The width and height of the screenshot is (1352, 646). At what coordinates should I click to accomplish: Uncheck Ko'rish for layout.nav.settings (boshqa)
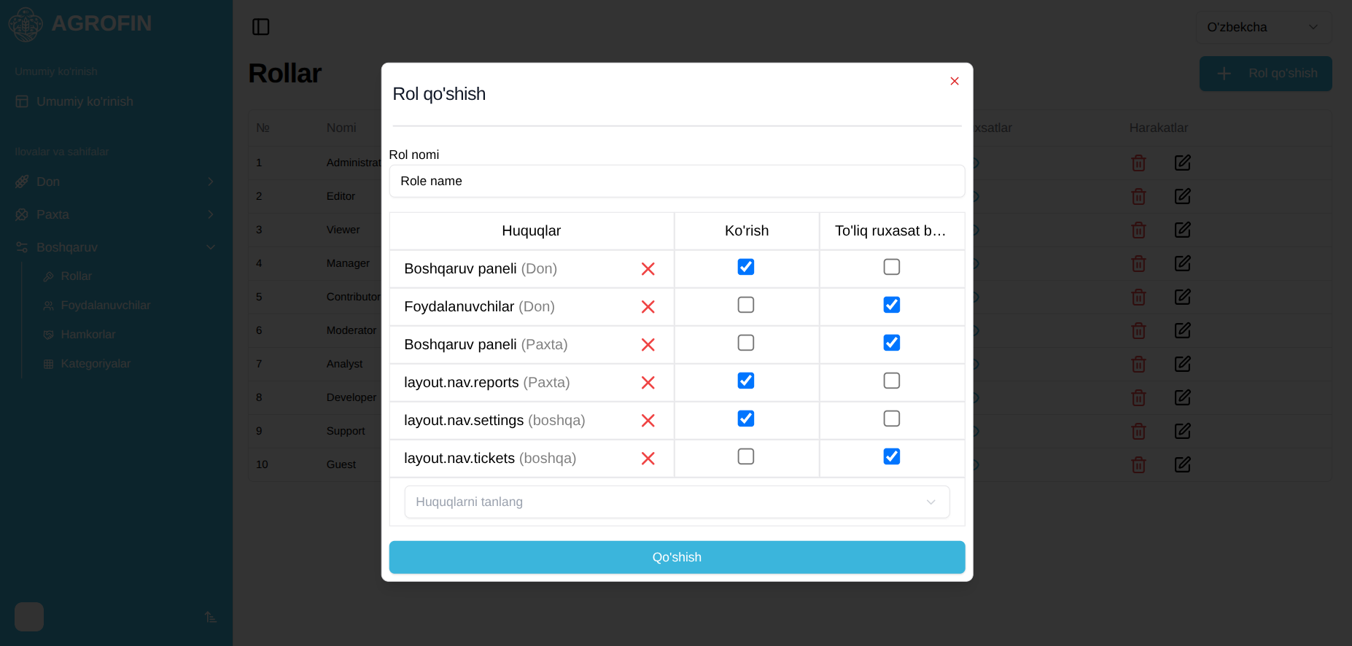click(x=745, y=419)
